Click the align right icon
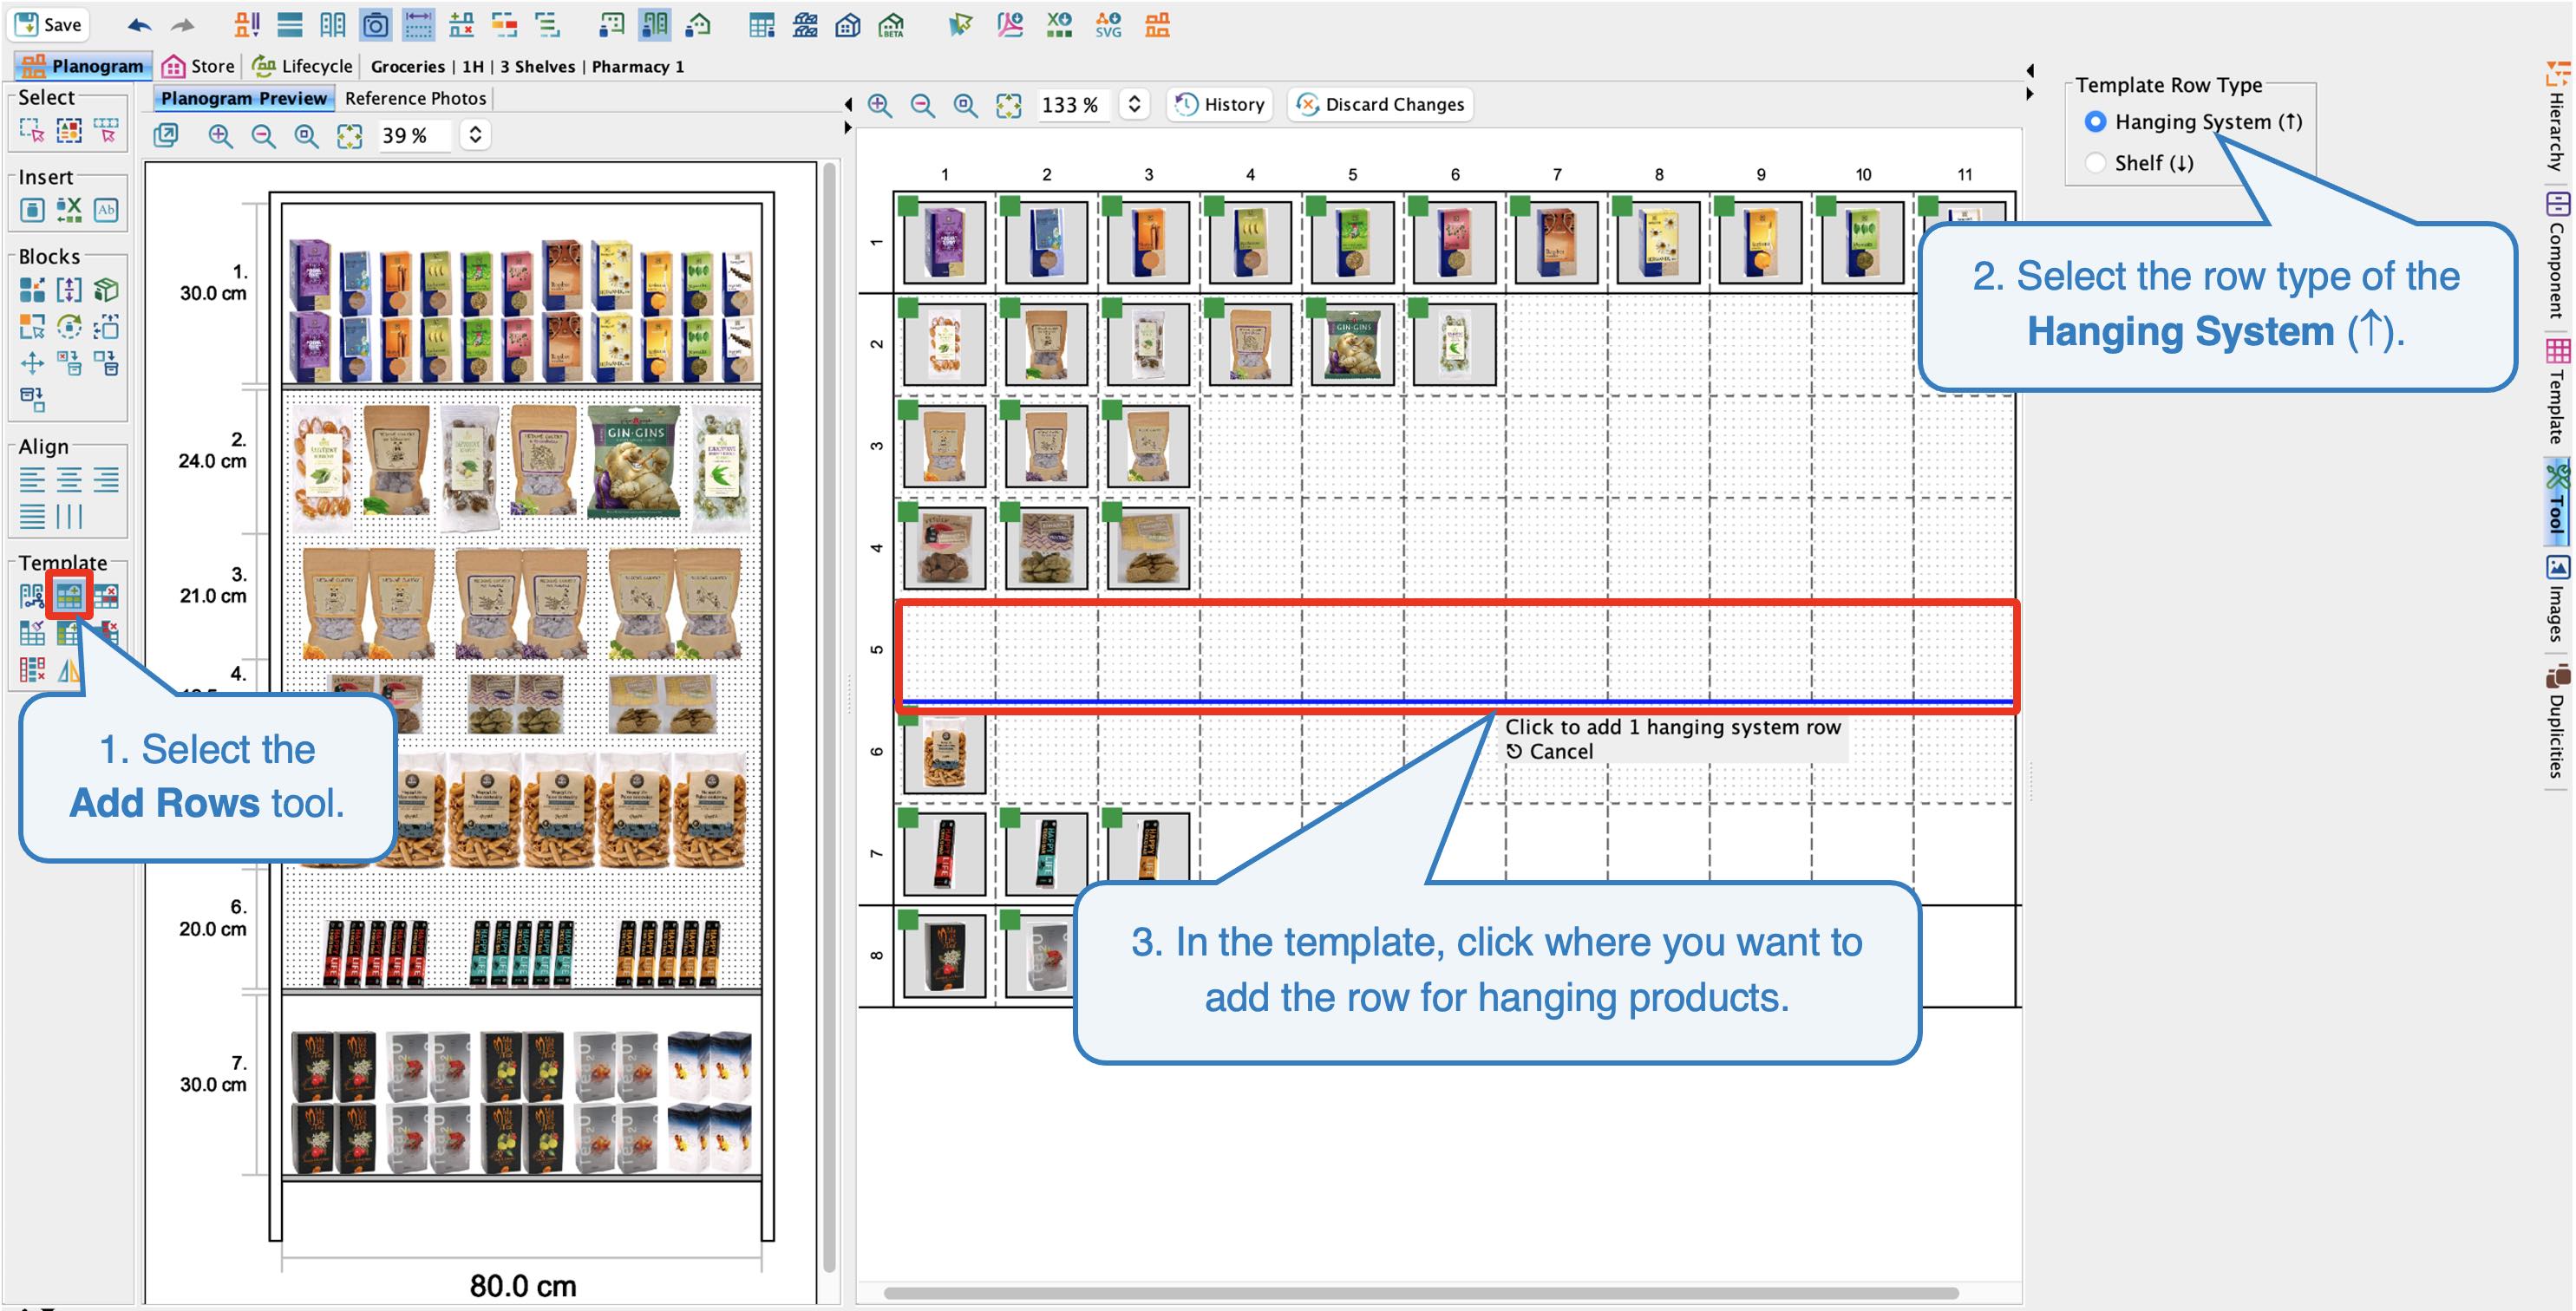This screenshot has height=1311, width=2576. click(x=106, y=480)
